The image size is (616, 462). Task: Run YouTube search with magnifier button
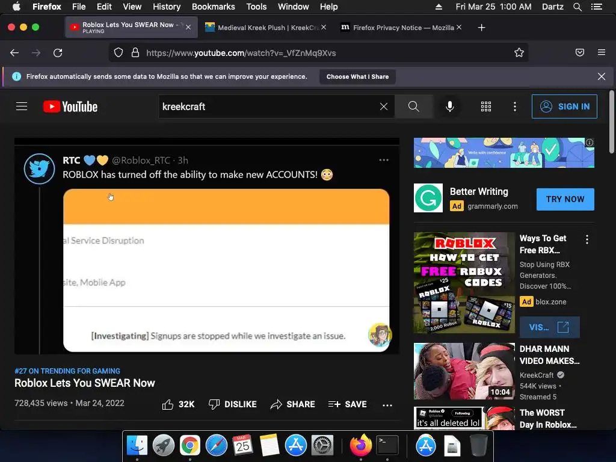413,106
